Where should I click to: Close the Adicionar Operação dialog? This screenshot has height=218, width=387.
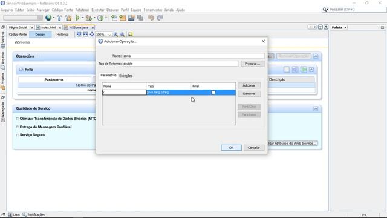point(263,41)
